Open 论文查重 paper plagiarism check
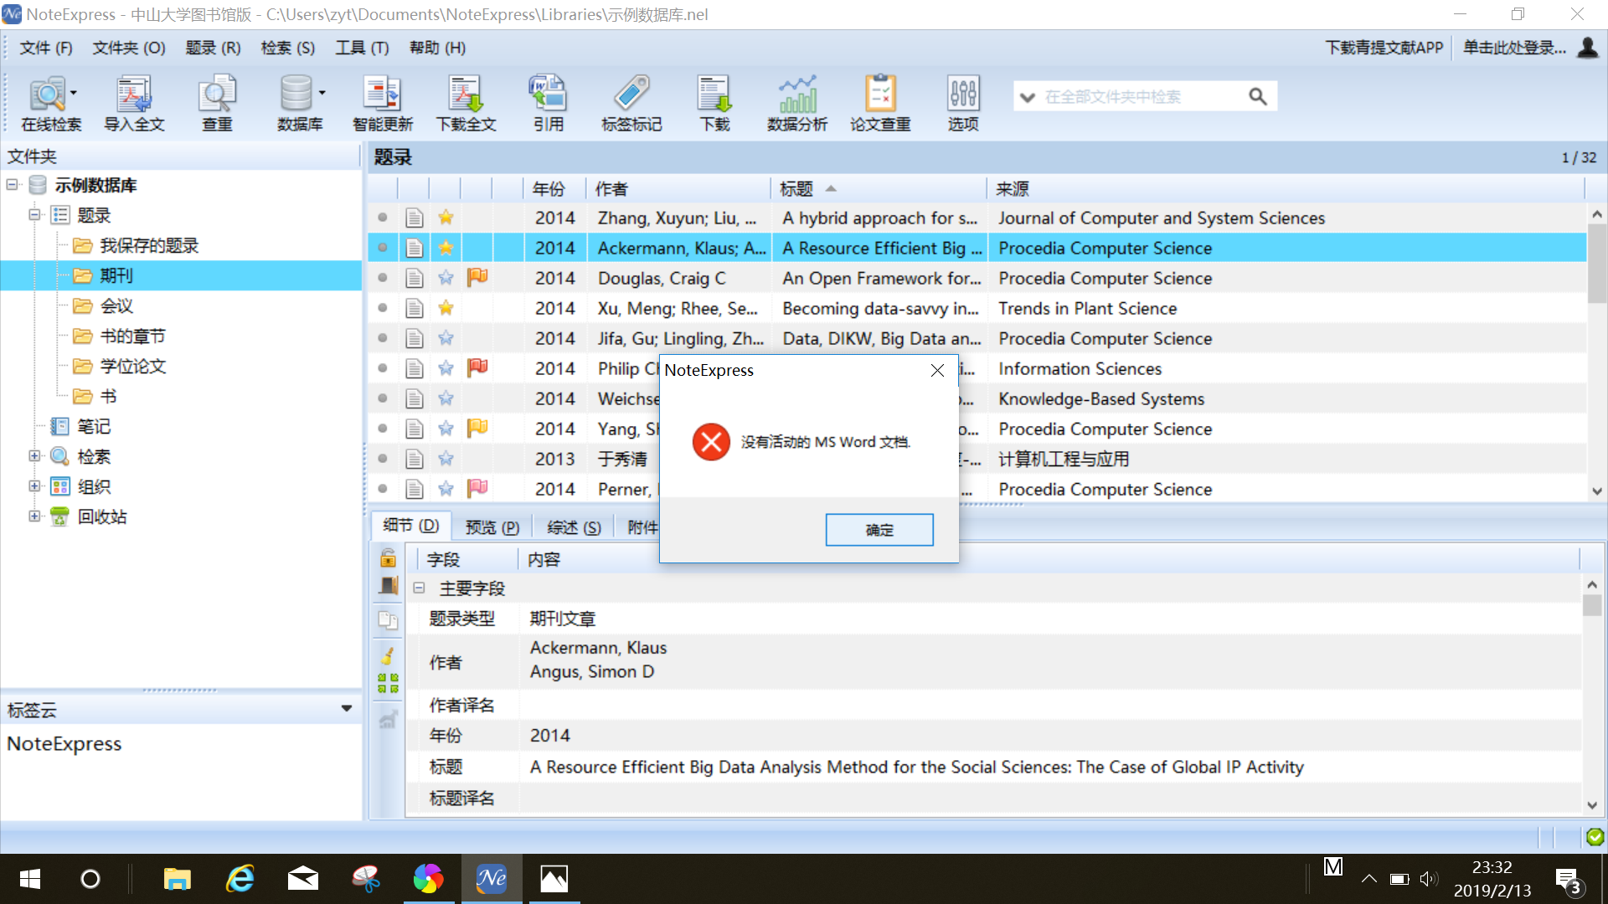The height and width of the screenshot is (904, 1608). click(880, 103)
